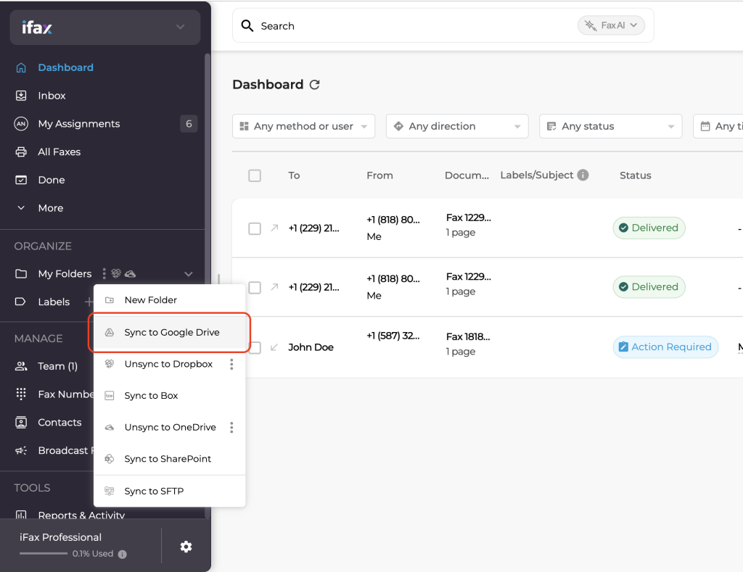Expand the More sidebar section
Image resolution: width=743 pixels, height=572 pixels.
(x=51, y=208)
